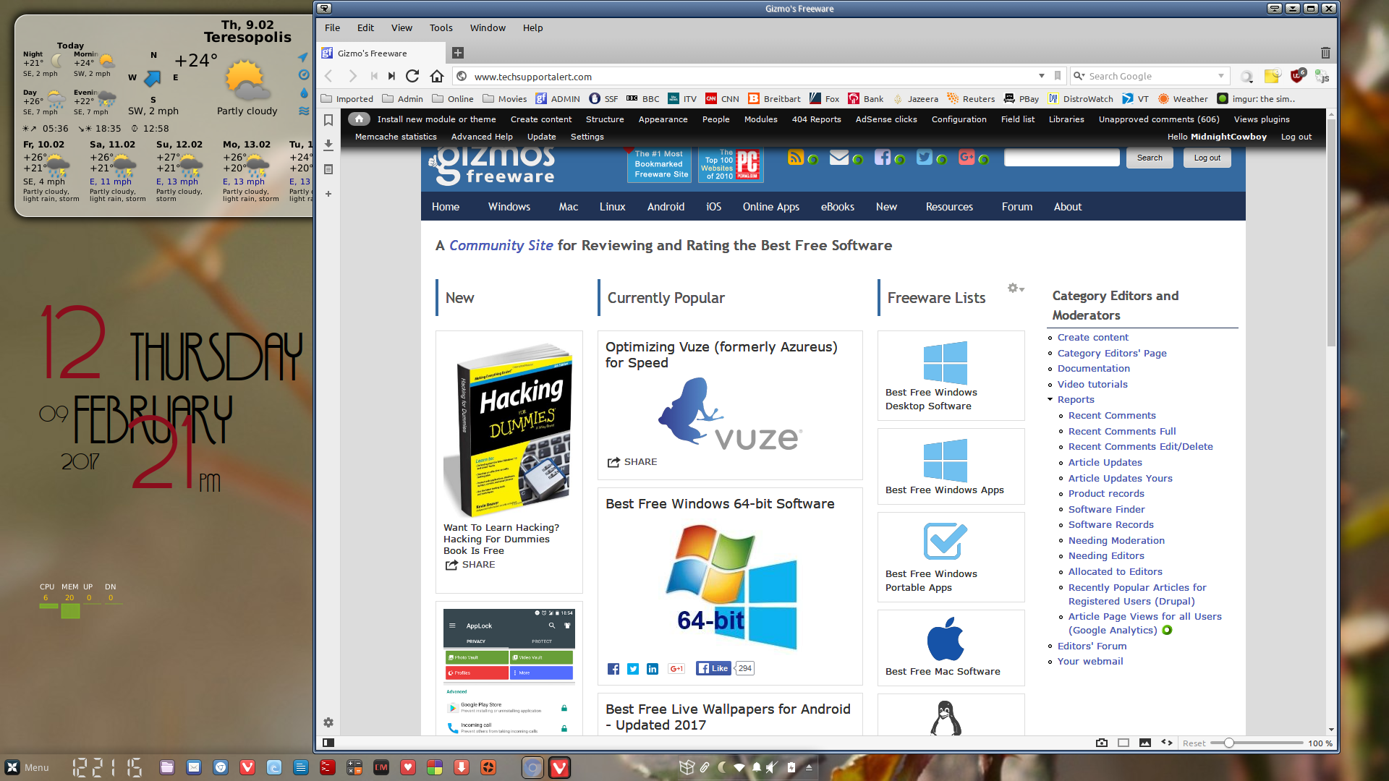1389x781 pixels.
Task: Click the Facebook icon in site header
Action: click(883, 158)
